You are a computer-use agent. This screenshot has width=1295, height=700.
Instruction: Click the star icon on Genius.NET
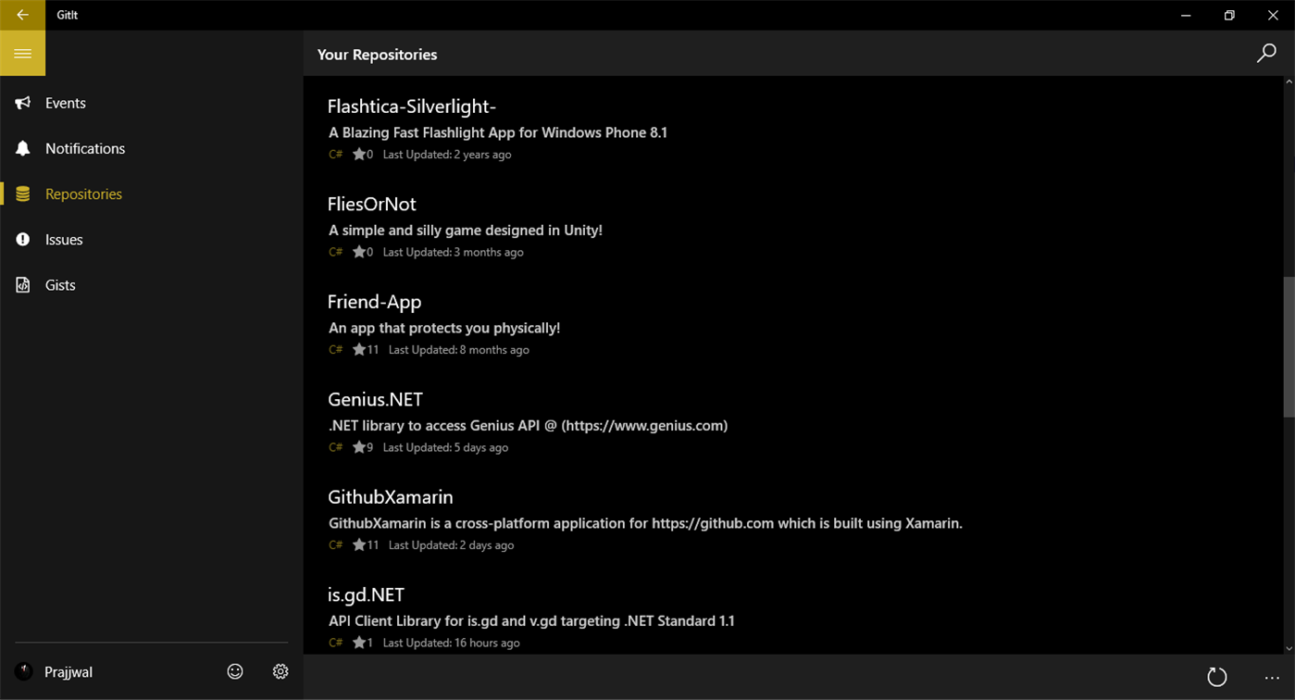(x=358, y=446)
